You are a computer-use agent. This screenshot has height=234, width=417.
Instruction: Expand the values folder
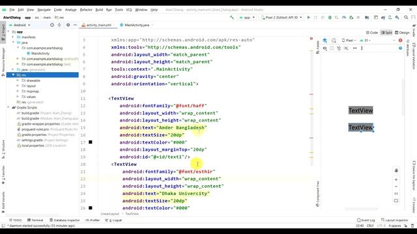click(x=18, y=97)
